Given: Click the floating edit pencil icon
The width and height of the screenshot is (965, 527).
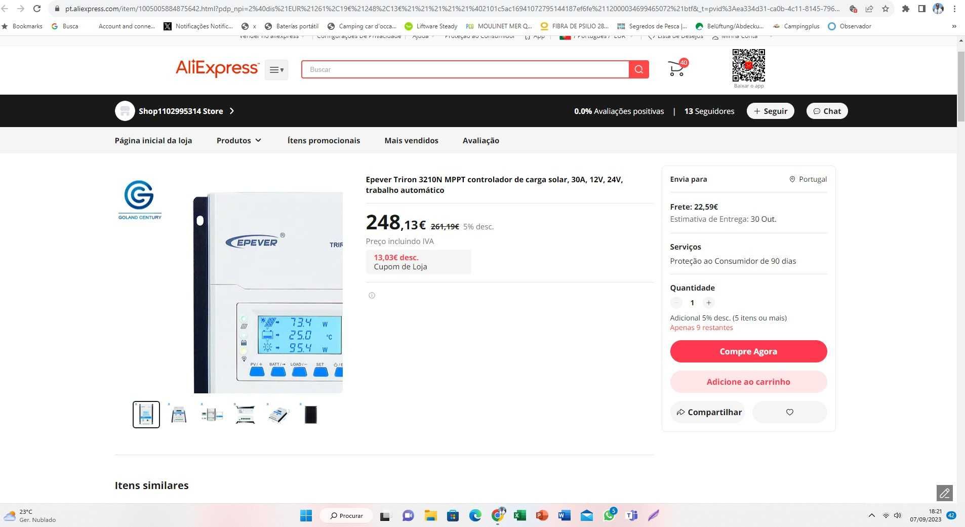Looking at the screenshot, I should tap(945, 493).
